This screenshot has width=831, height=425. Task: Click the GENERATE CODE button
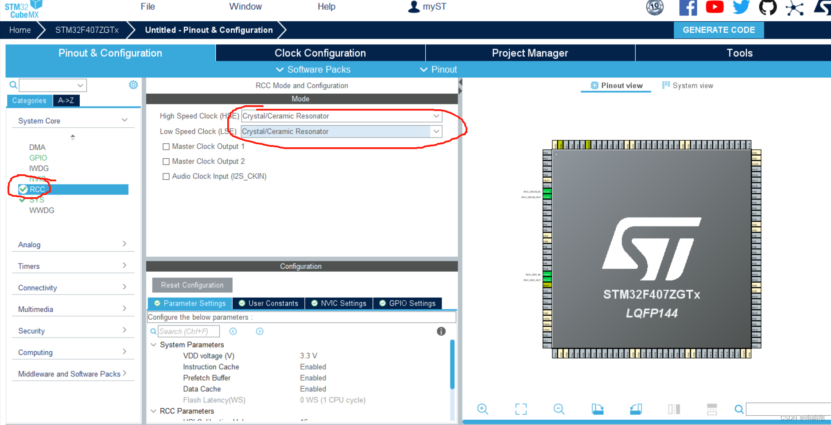coord(719,30)
